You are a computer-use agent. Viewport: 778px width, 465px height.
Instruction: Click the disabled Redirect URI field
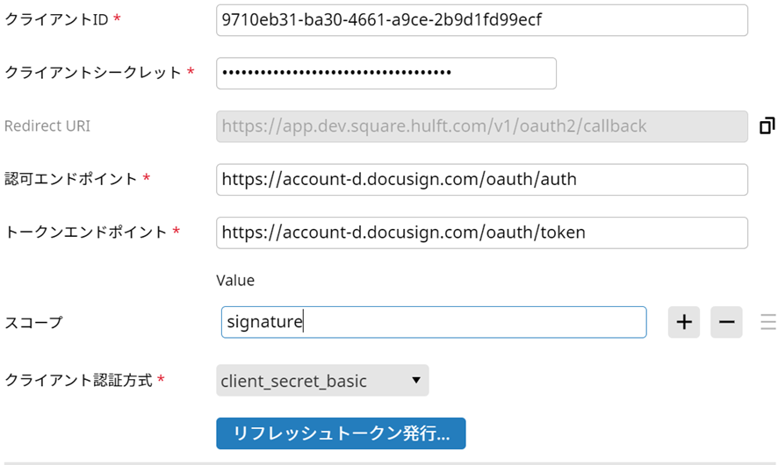pos(481,126)
